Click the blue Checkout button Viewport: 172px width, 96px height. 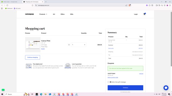click(x=126, y=88)
